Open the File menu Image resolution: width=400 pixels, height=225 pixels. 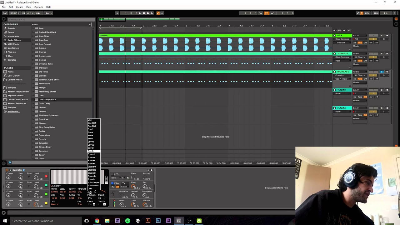(4, 7)
